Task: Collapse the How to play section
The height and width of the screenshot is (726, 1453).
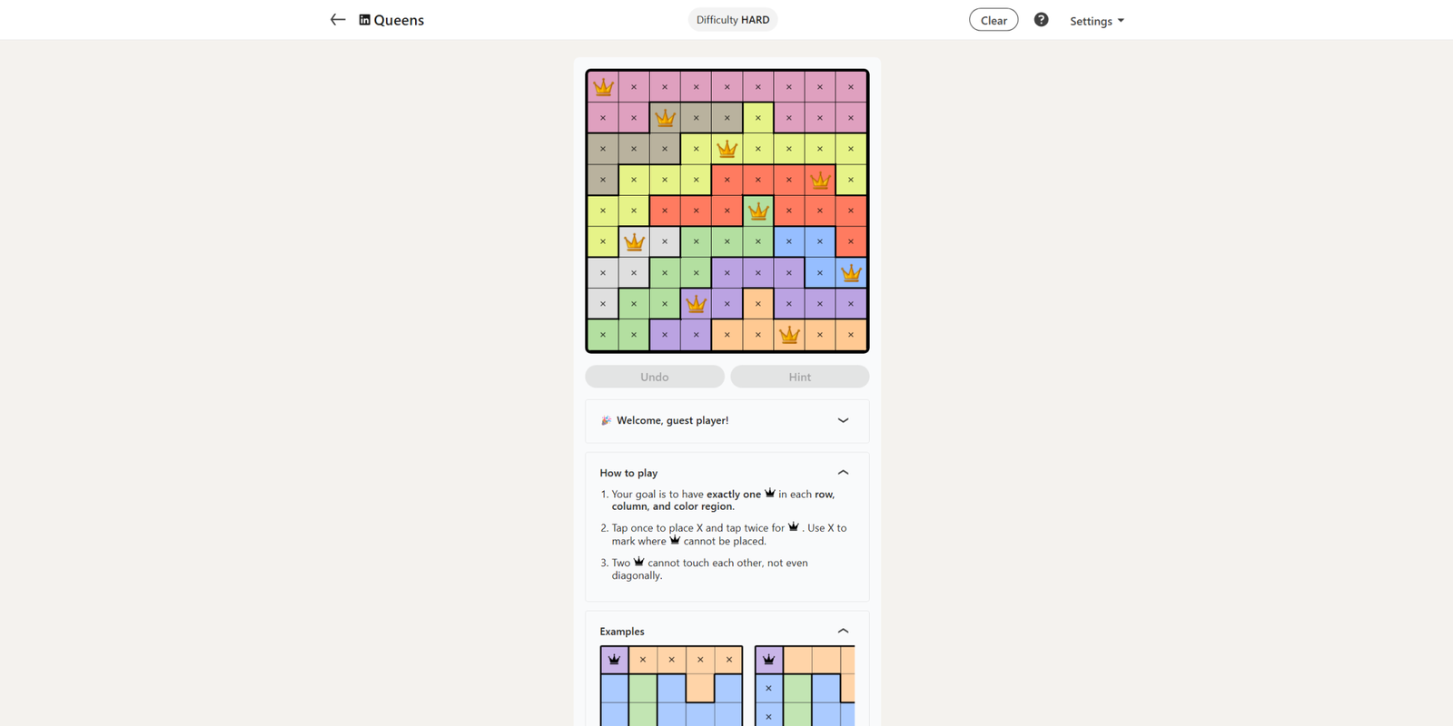Action: (x=843, y=473)
